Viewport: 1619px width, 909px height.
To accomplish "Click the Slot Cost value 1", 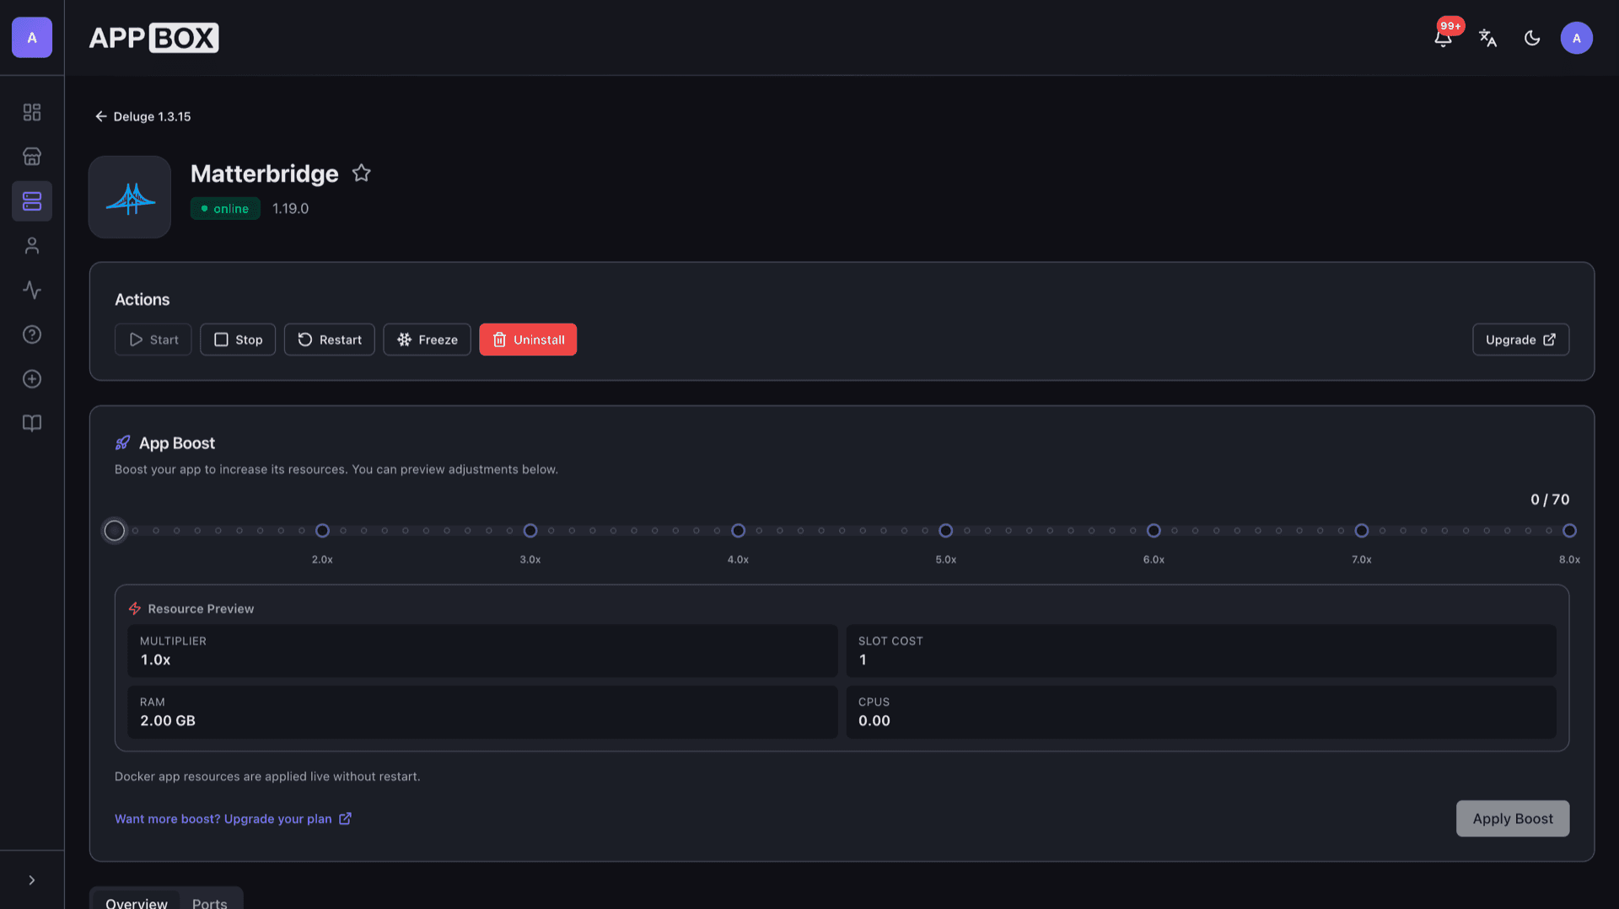I will pyautogui.click(x=863, y=660).
